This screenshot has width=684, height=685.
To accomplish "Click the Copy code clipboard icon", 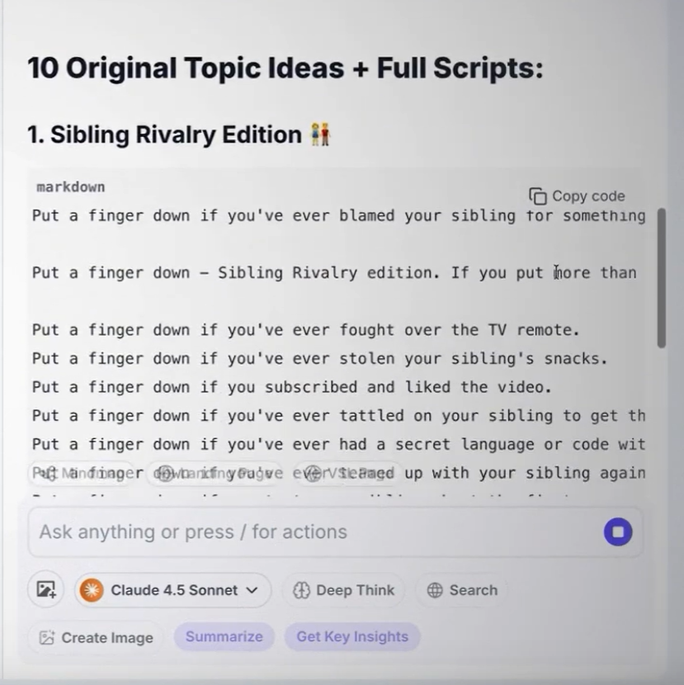I will (538, 196).
